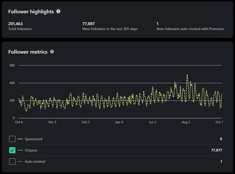This screenshot has width=235, height=174.
Task: Click the highest peak on the organic line
Action: coord(187,75)
